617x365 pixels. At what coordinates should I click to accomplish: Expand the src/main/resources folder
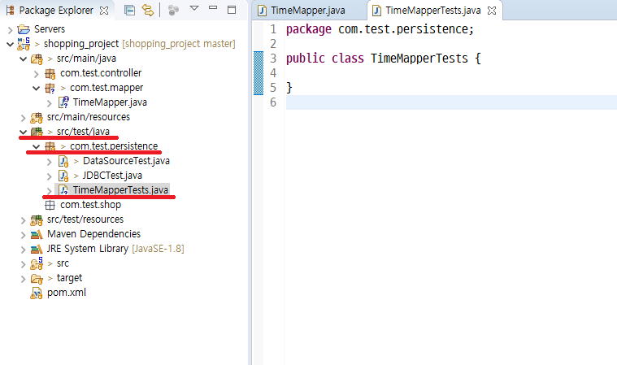pyautogui.click(x=24, y=118)
